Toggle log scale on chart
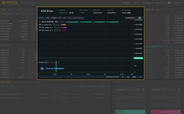This screenshot has width=184, height=114. pyautogui.click(x=128, y=77)
